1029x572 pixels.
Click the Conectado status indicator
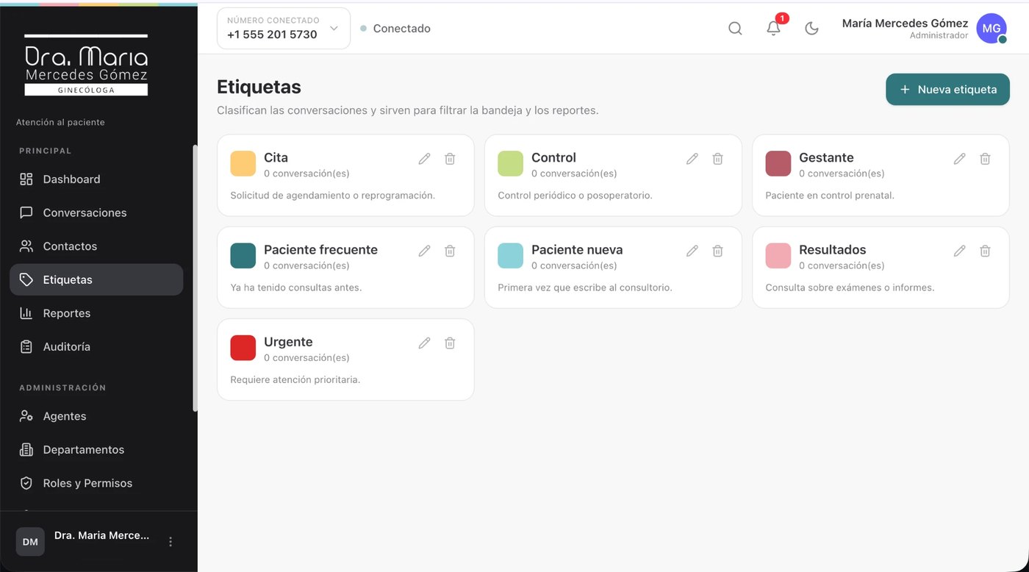click(x=395, y=29)
